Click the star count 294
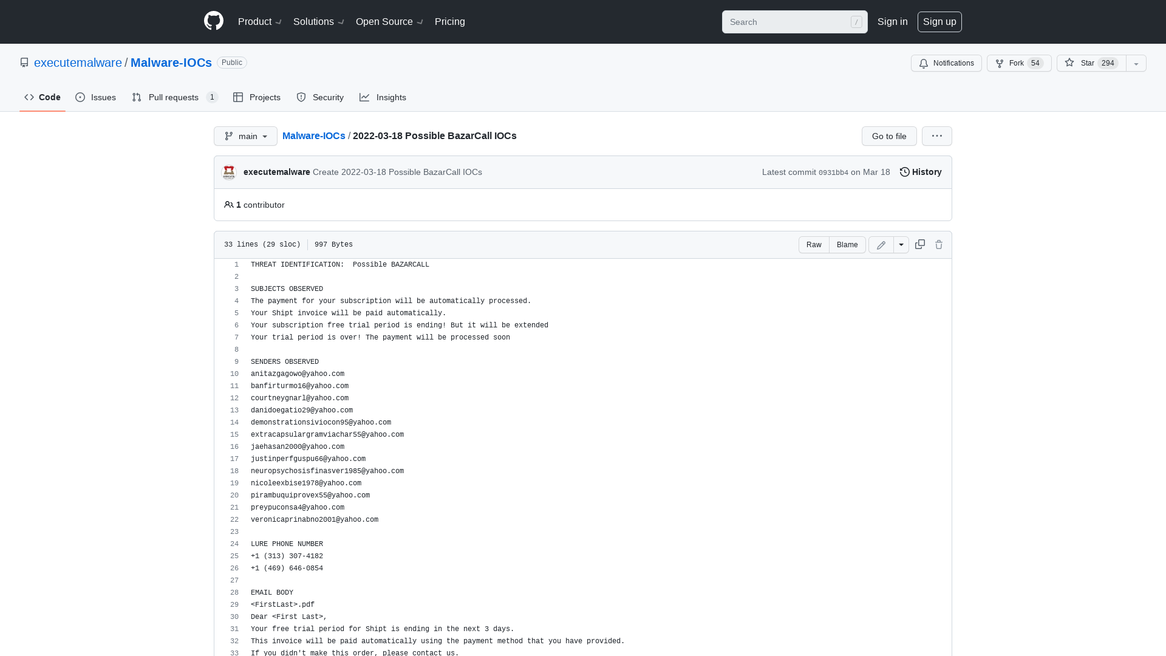The height and width of the screenshot is (656, 1166). coord(1108,63)
